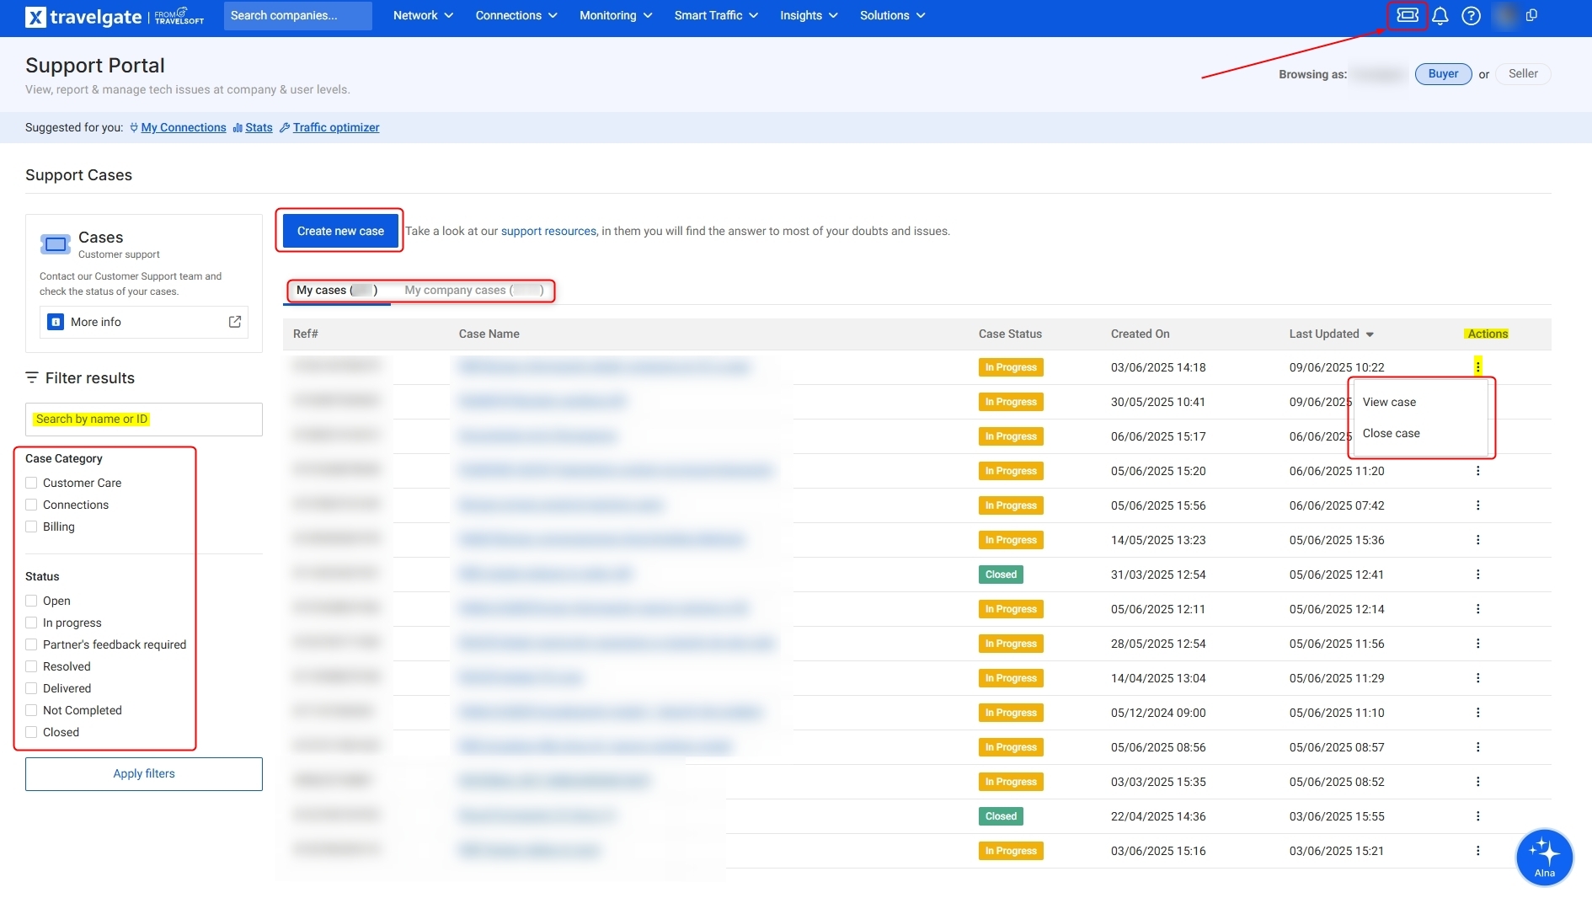Expand the Network menu
The height and width of the screenshot is (898, 1592).
click(423, 15)
